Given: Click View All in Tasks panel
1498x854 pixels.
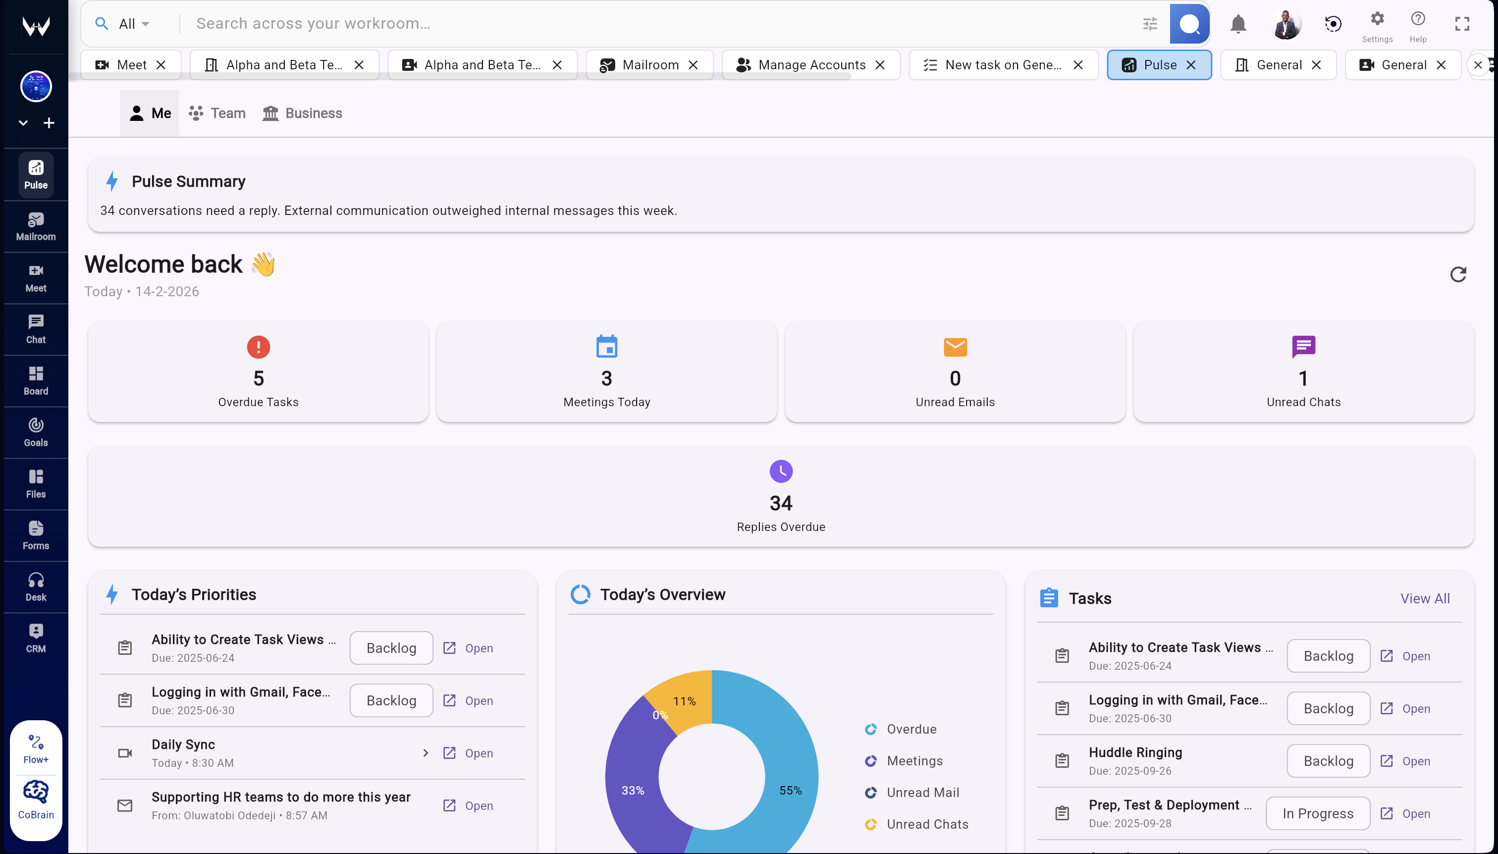Looking at the screenshot, I should point(1424,598).
